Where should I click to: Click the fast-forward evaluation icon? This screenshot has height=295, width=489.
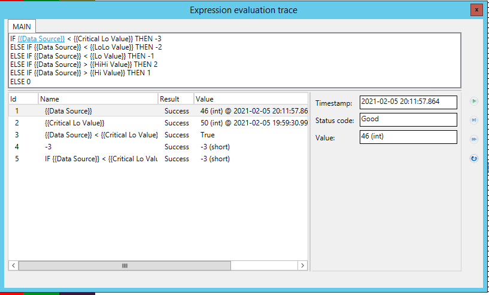[x=474, y=139]
